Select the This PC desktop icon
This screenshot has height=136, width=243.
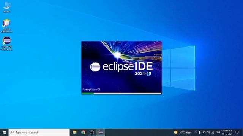coord(7,7)
